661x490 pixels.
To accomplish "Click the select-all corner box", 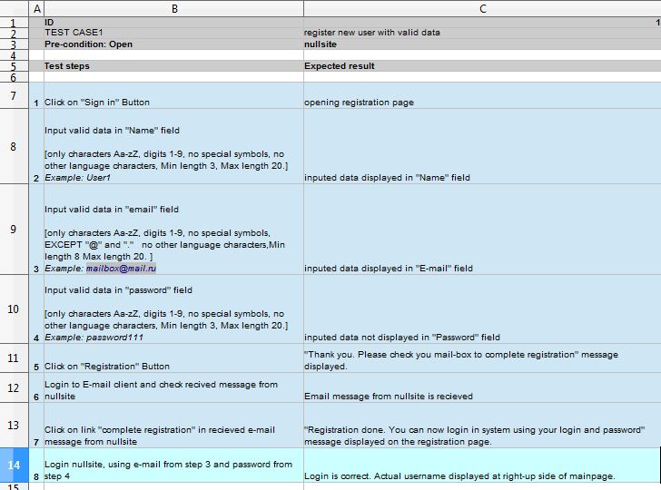I will tap(14, 8).
